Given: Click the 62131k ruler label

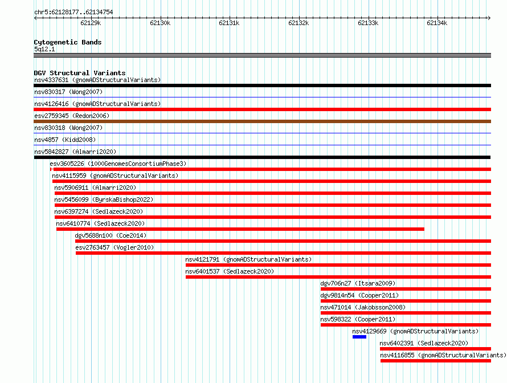Looking at the screenshot, I should coord(229,23).
